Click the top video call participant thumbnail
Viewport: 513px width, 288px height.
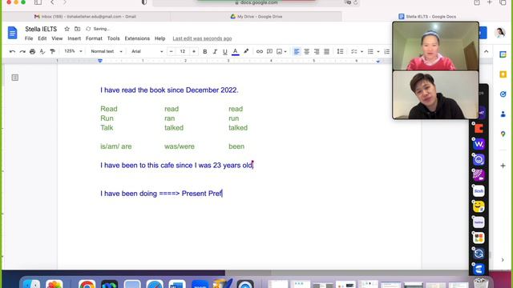435,46
